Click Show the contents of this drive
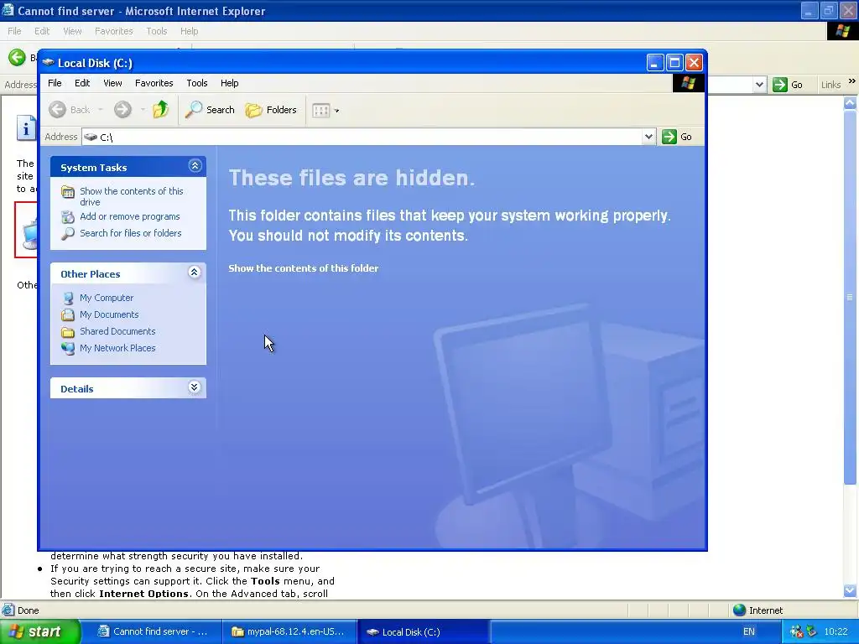859x644 pixels. pos(132,196)
